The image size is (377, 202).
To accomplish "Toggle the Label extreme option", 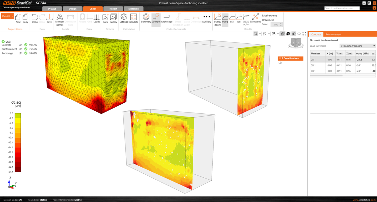I will click(269, 16).
